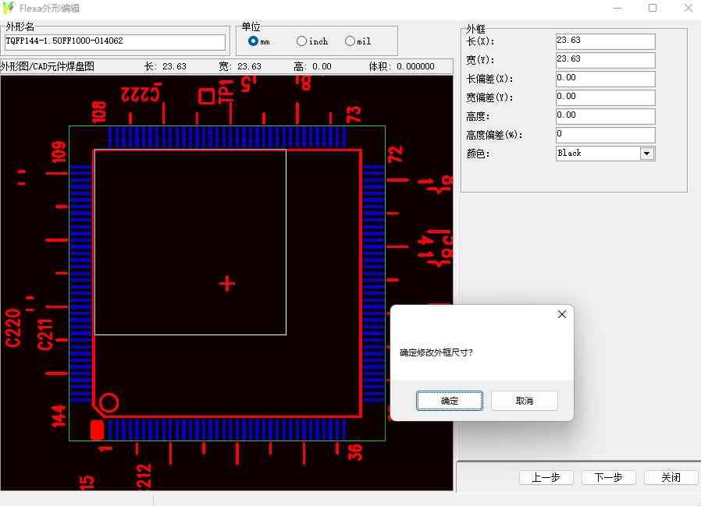Viewport: 701px width, 506px height.
Task: Close the confirmation dialog with X
Action: click(x=561, y=314)
